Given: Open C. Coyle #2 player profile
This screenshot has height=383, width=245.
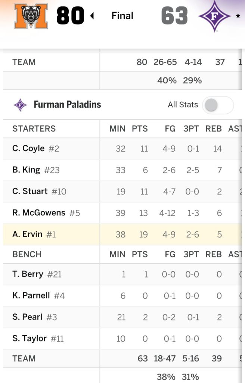Looking at the screenshot, I should 36,148.
